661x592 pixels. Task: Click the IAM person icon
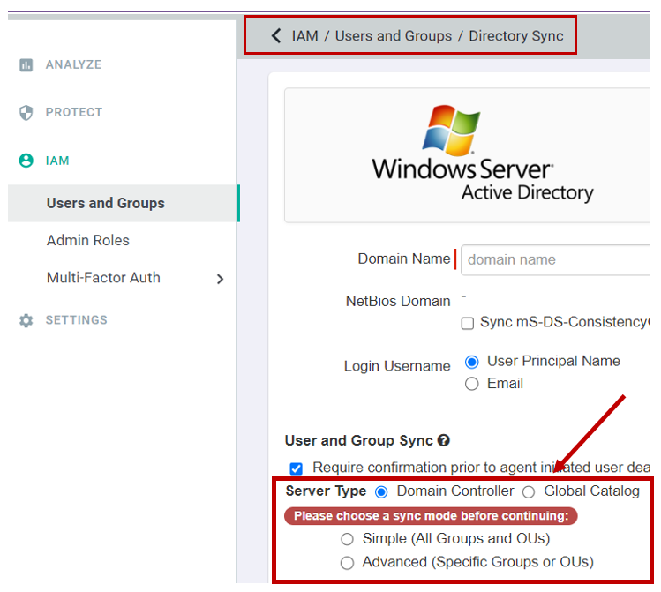tap(26, 161)
